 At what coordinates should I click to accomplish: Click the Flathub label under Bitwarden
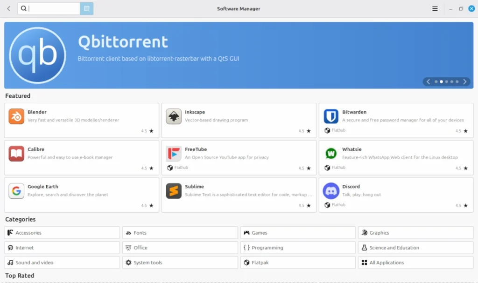(x=338, y=130)
